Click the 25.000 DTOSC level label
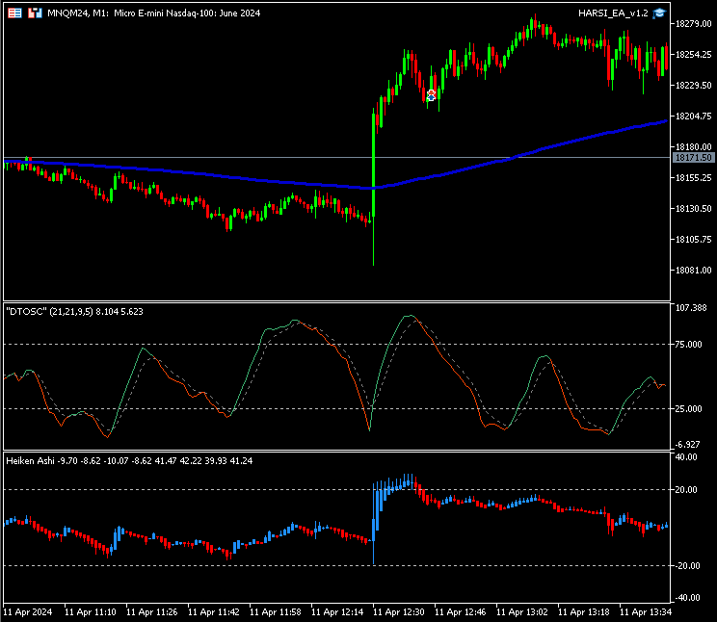 (688, 408)
